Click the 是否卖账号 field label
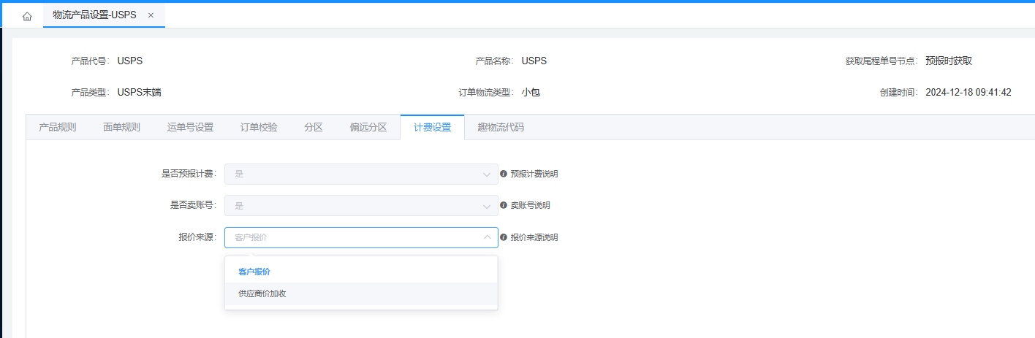Viewport: 1035px width, 338px height. (x=192, y=205)
